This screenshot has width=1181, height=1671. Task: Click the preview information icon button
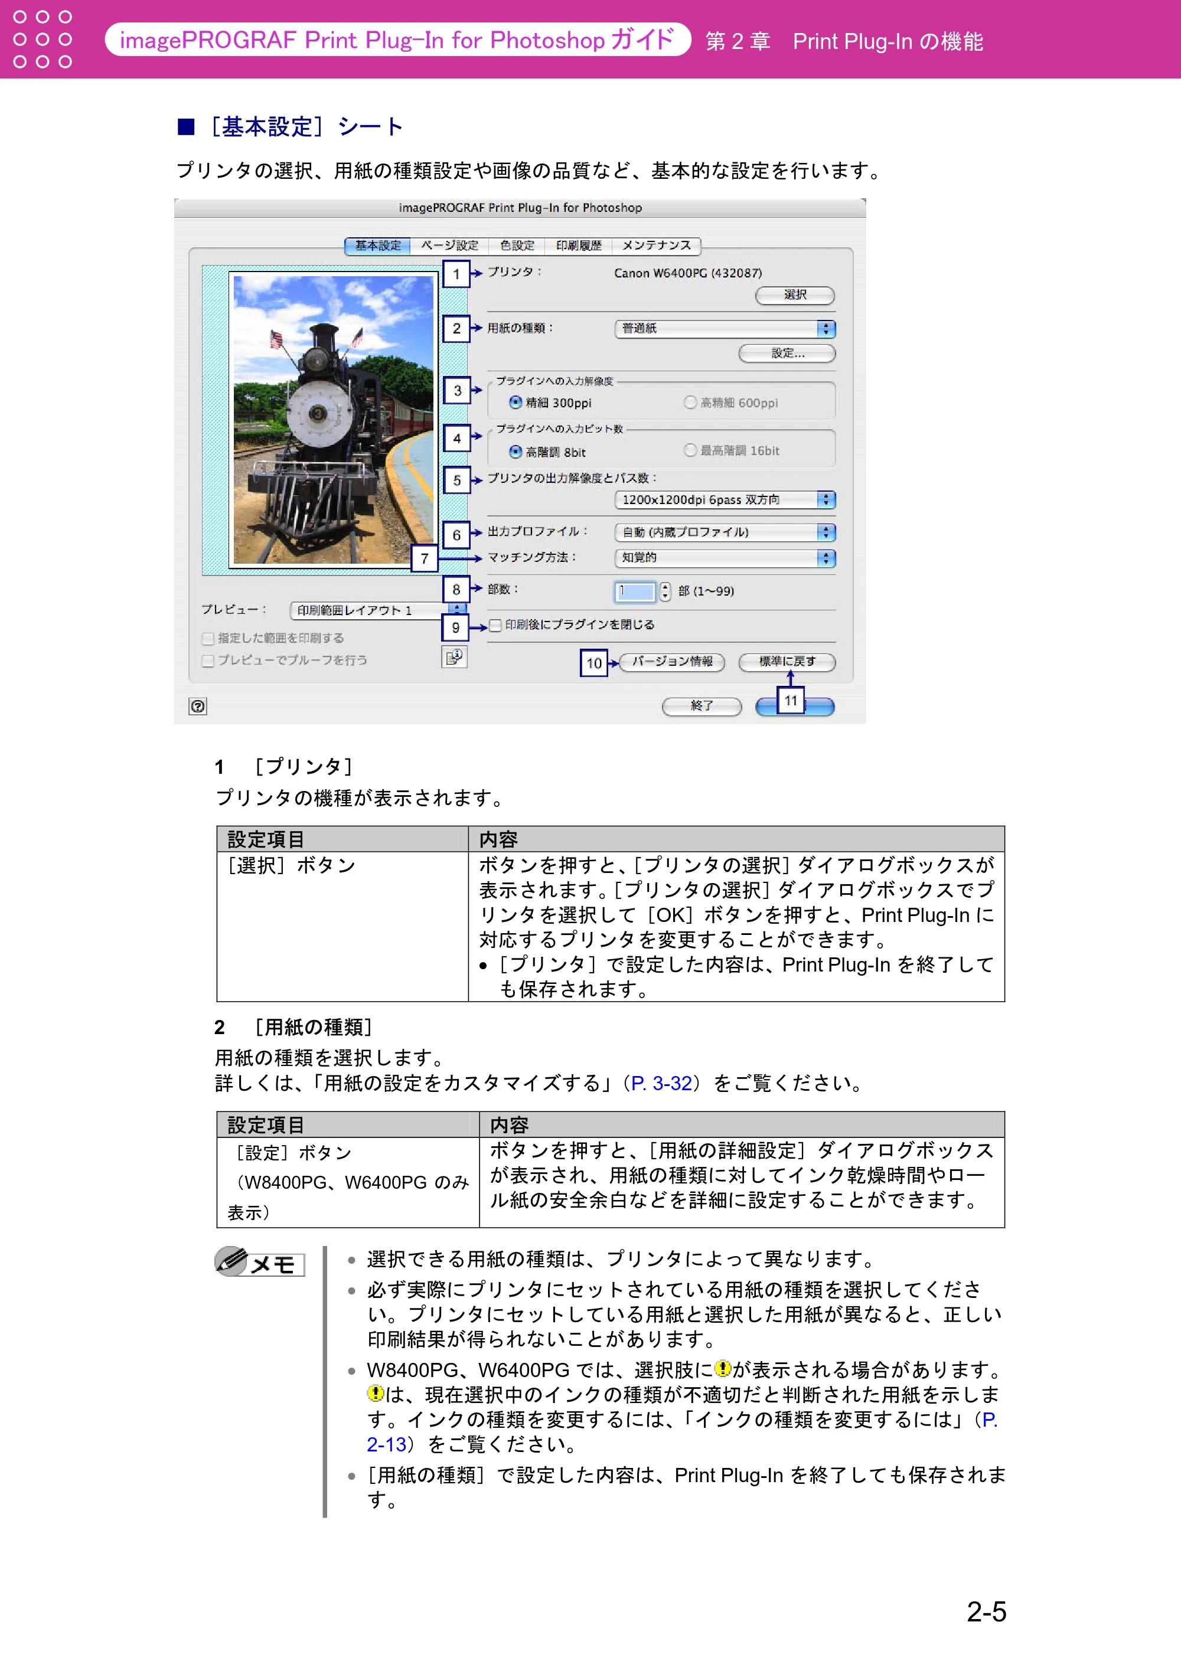pyautogui.click(x=454, y=657)
